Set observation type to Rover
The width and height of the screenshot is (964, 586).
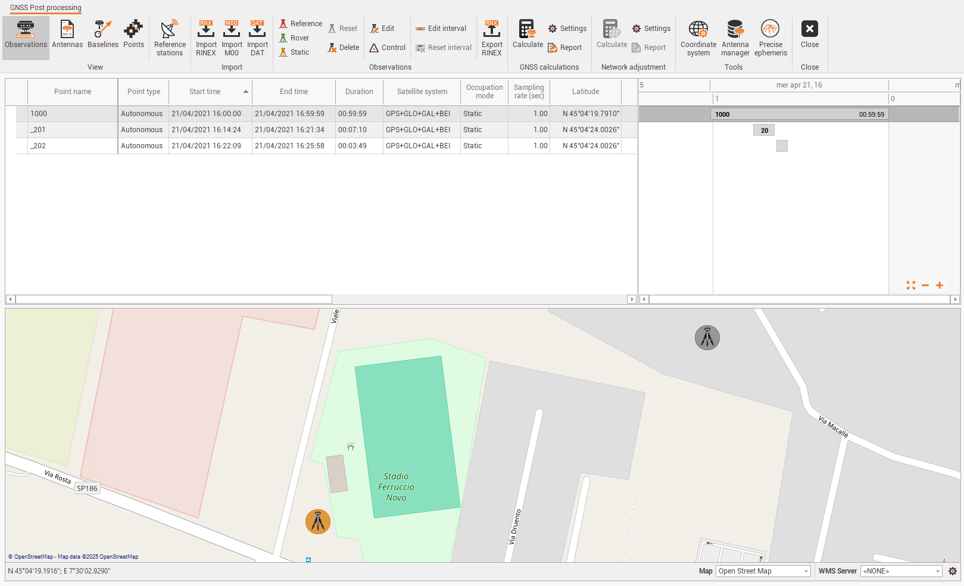click(x=295, y=38)
